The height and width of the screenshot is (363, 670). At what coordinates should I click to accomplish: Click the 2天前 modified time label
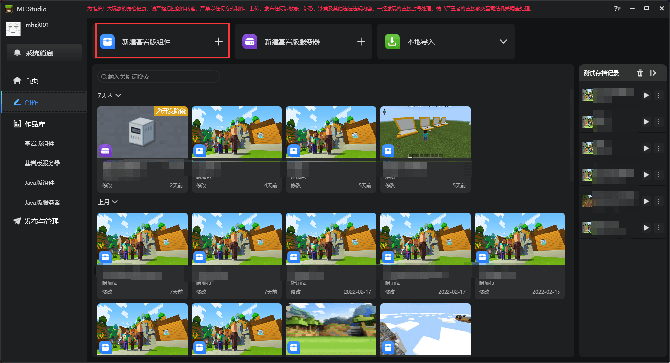pos(176,185)
